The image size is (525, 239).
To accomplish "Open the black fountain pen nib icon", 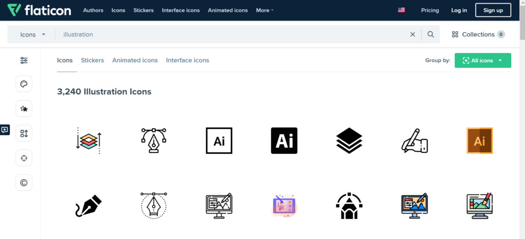I will [88, 206].
